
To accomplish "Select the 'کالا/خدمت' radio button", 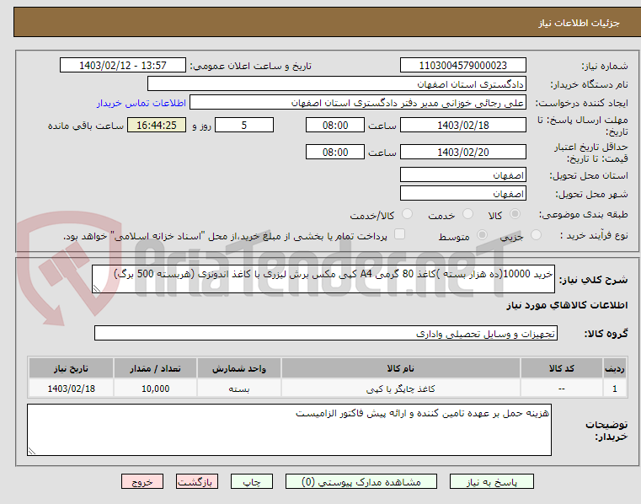I will pyautogui.click(x=407, y=214).
